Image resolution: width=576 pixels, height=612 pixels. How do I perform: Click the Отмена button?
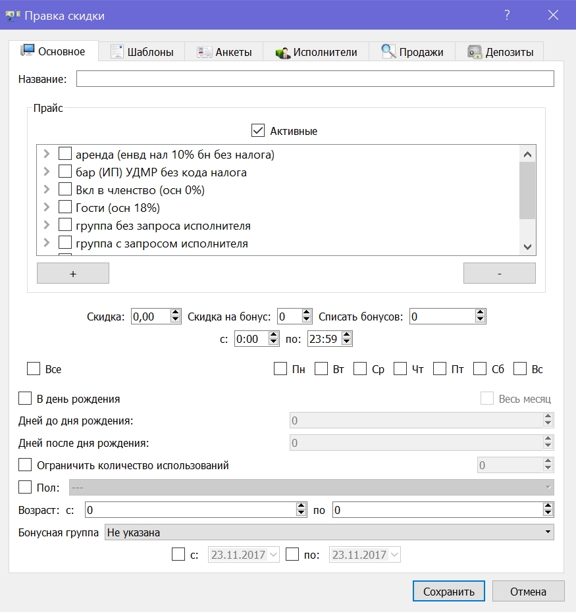[529, 592]
